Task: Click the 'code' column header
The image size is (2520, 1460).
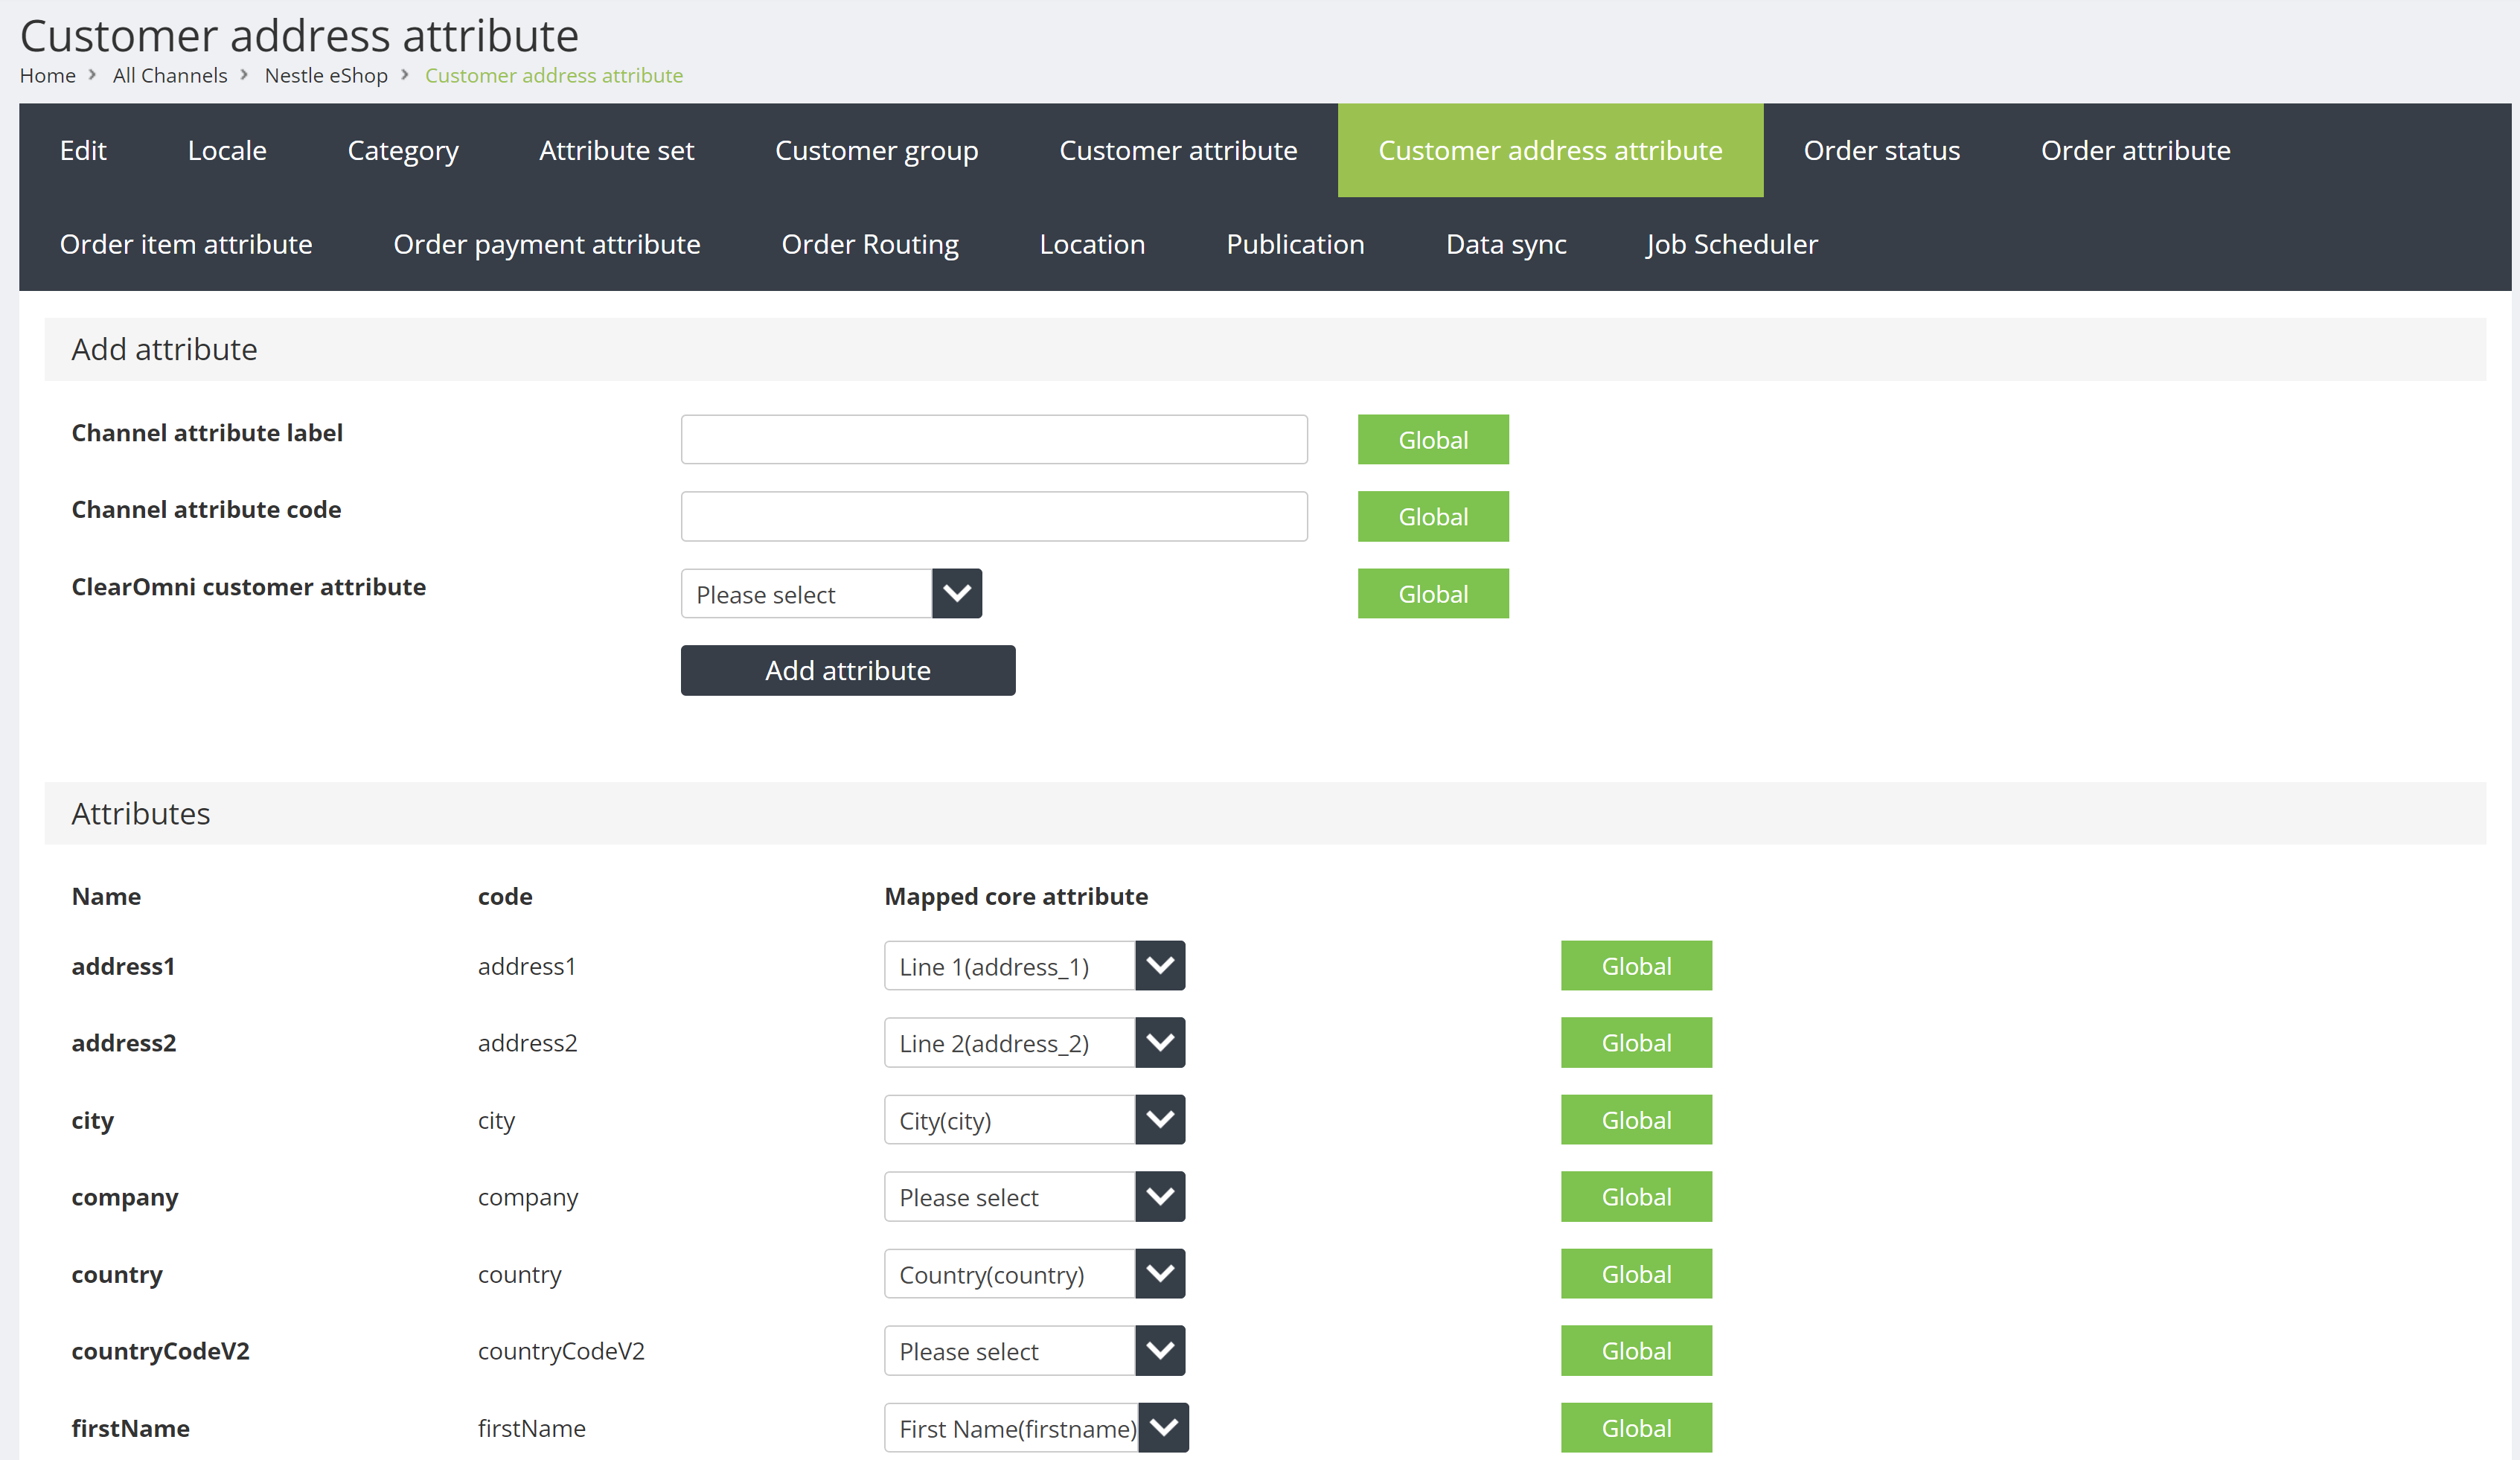Action: click(x=505, y=896)
